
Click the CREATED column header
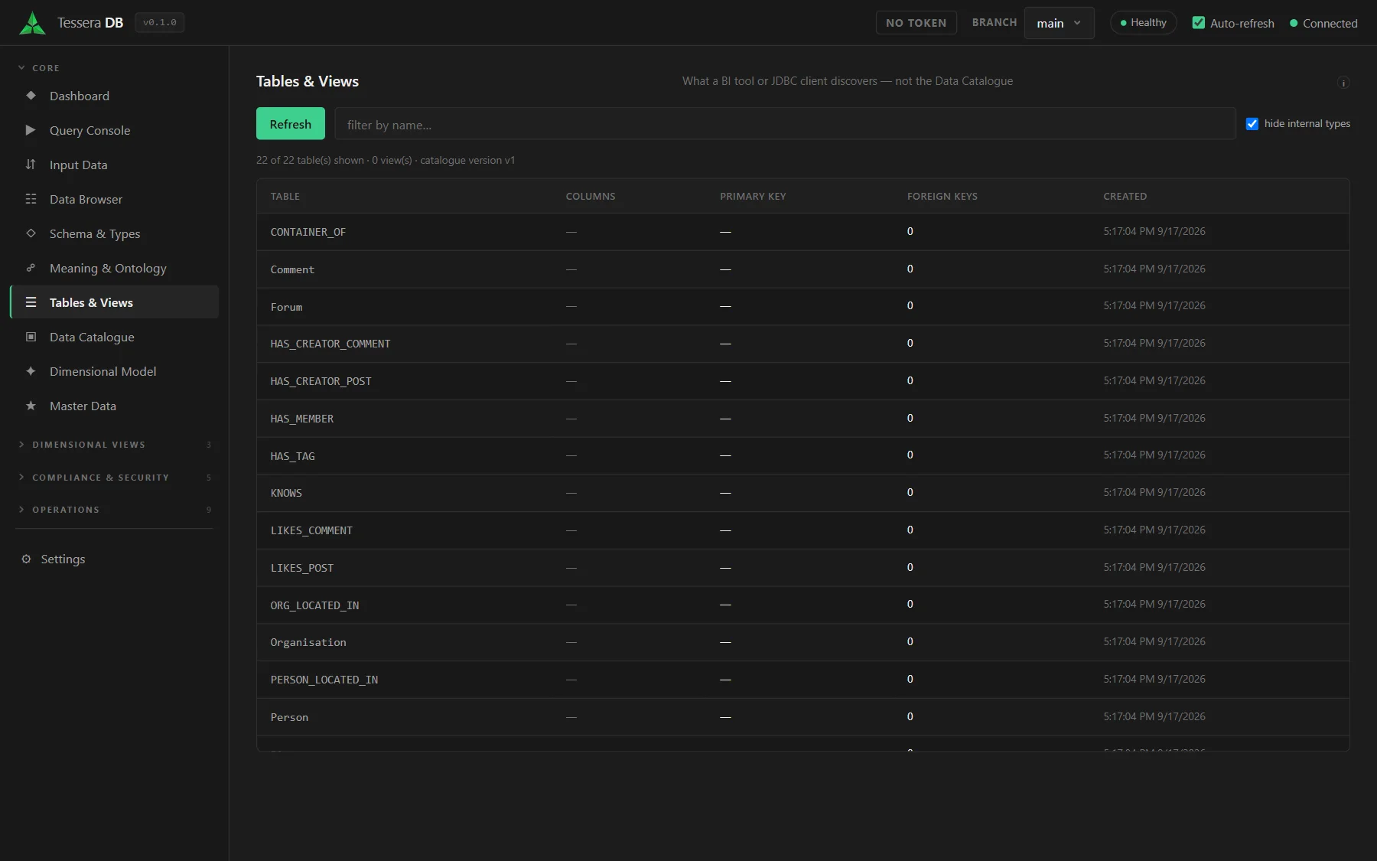pyautogui.click(x=1125, y=197)
